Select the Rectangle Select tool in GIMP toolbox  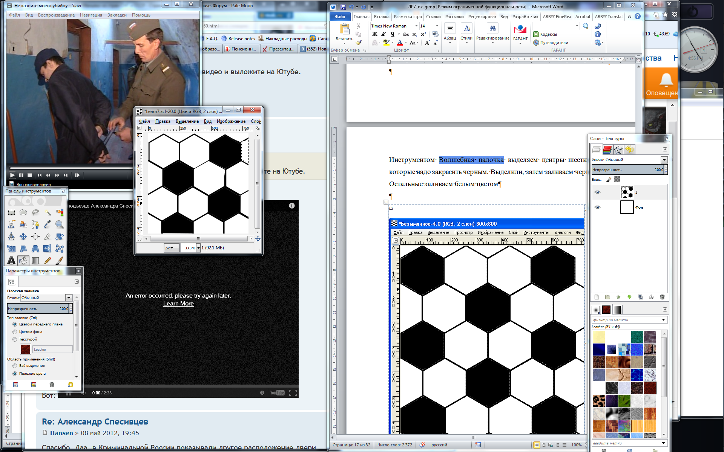11,212
